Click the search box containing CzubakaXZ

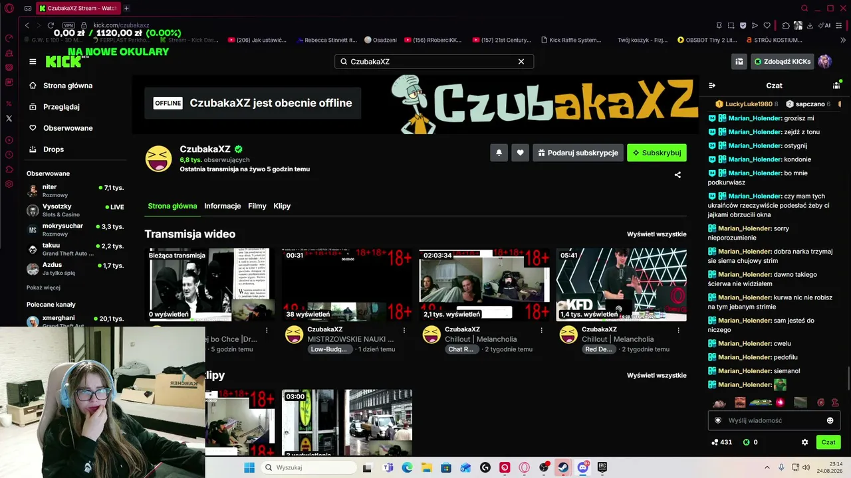tap(433, 62)
